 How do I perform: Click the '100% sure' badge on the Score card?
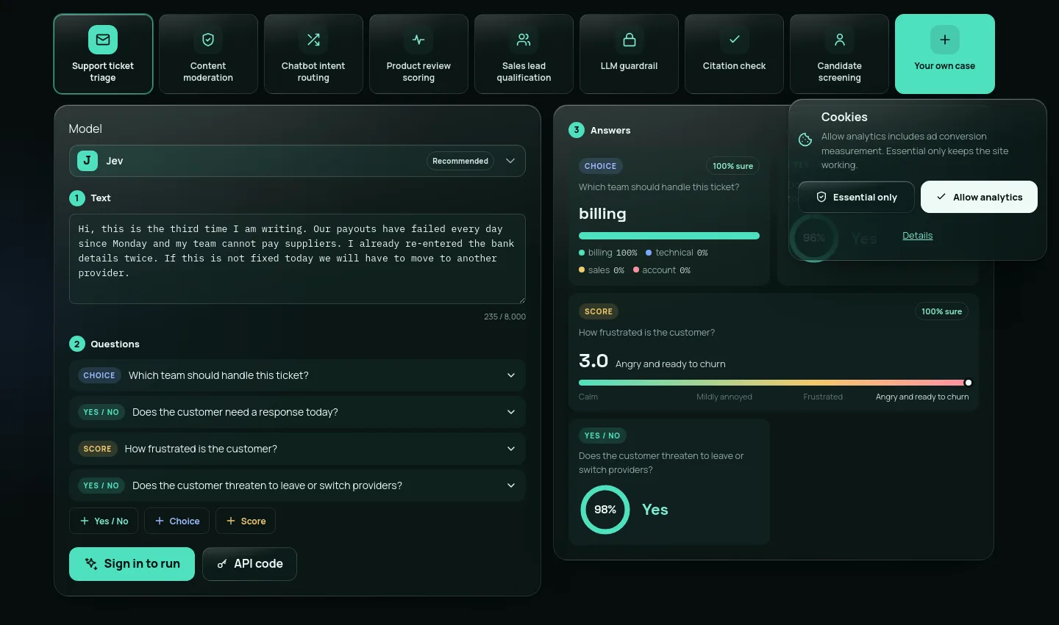[941, 311]
